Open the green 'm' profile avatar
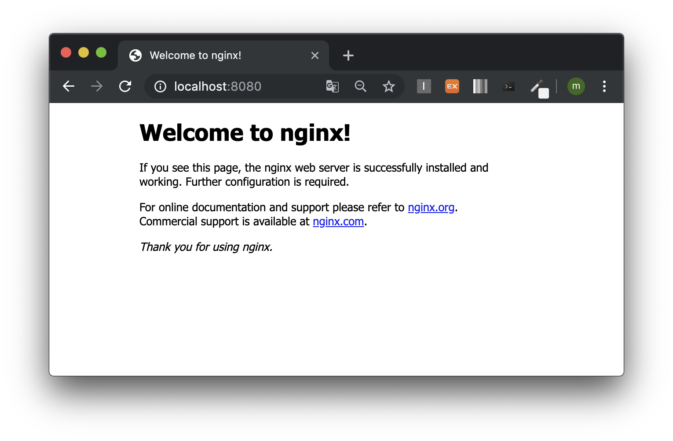The height and width of the screenshot is (441, 673). tap(576, 86)
